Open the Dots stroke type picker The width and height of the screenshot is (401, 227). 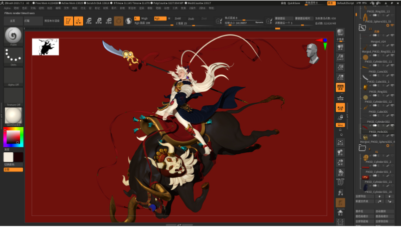point(13,57)
